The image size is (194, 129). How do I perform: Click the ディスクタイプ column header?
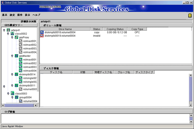pos(144,72)
